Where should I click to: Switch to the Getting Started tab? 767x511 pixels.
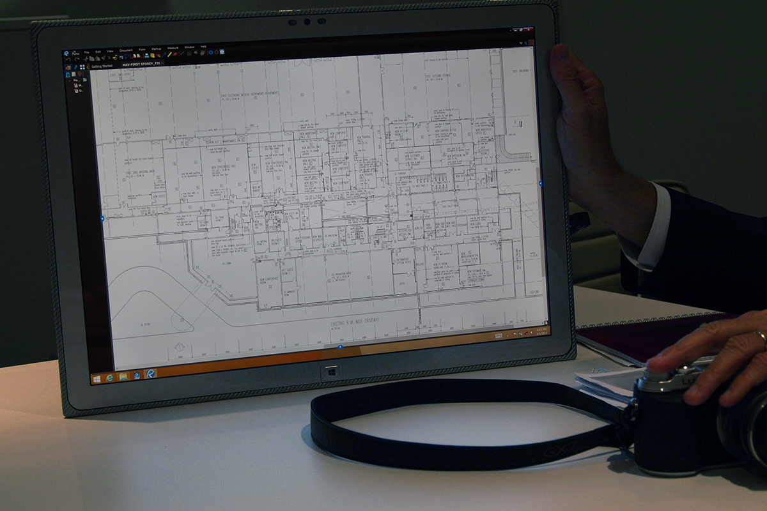point(102,66)
